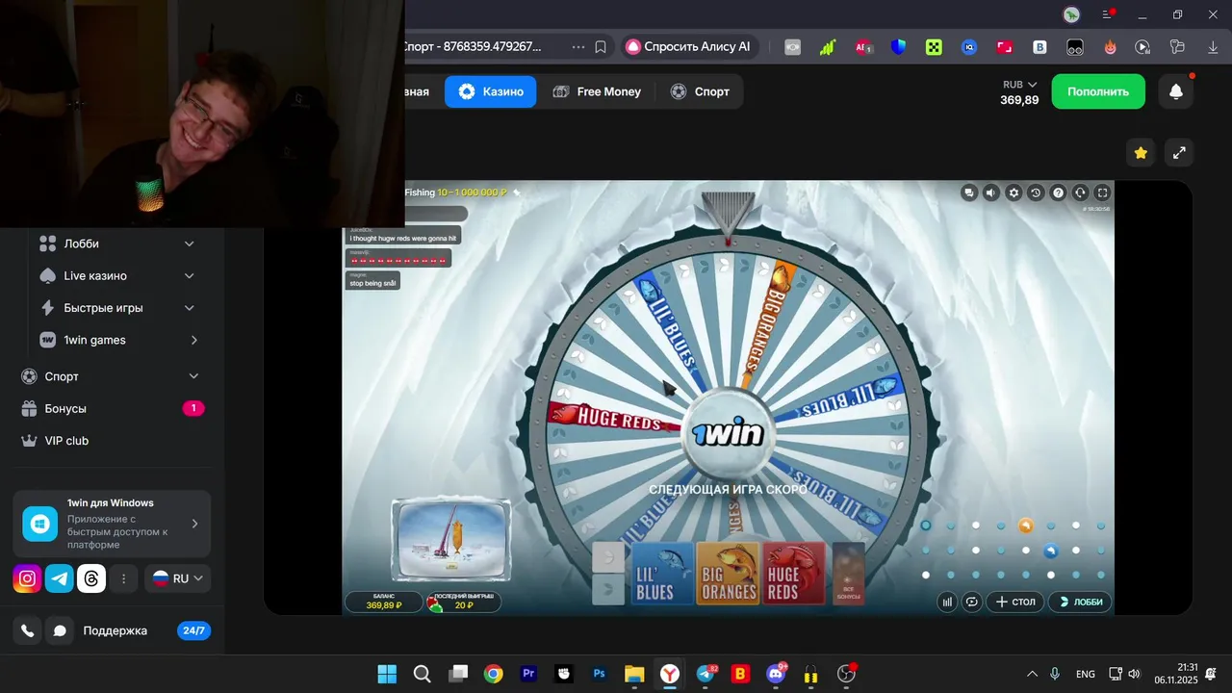Open Поддержка 24/7 support
Image resolution: width=1232 pixels, height=693 pixels.
click(x=144, y=630)
